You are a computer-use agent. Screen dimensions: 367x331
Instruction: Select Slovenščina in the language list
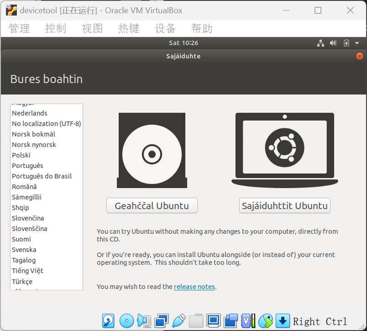pyautogui.click(x=47, y=229)
